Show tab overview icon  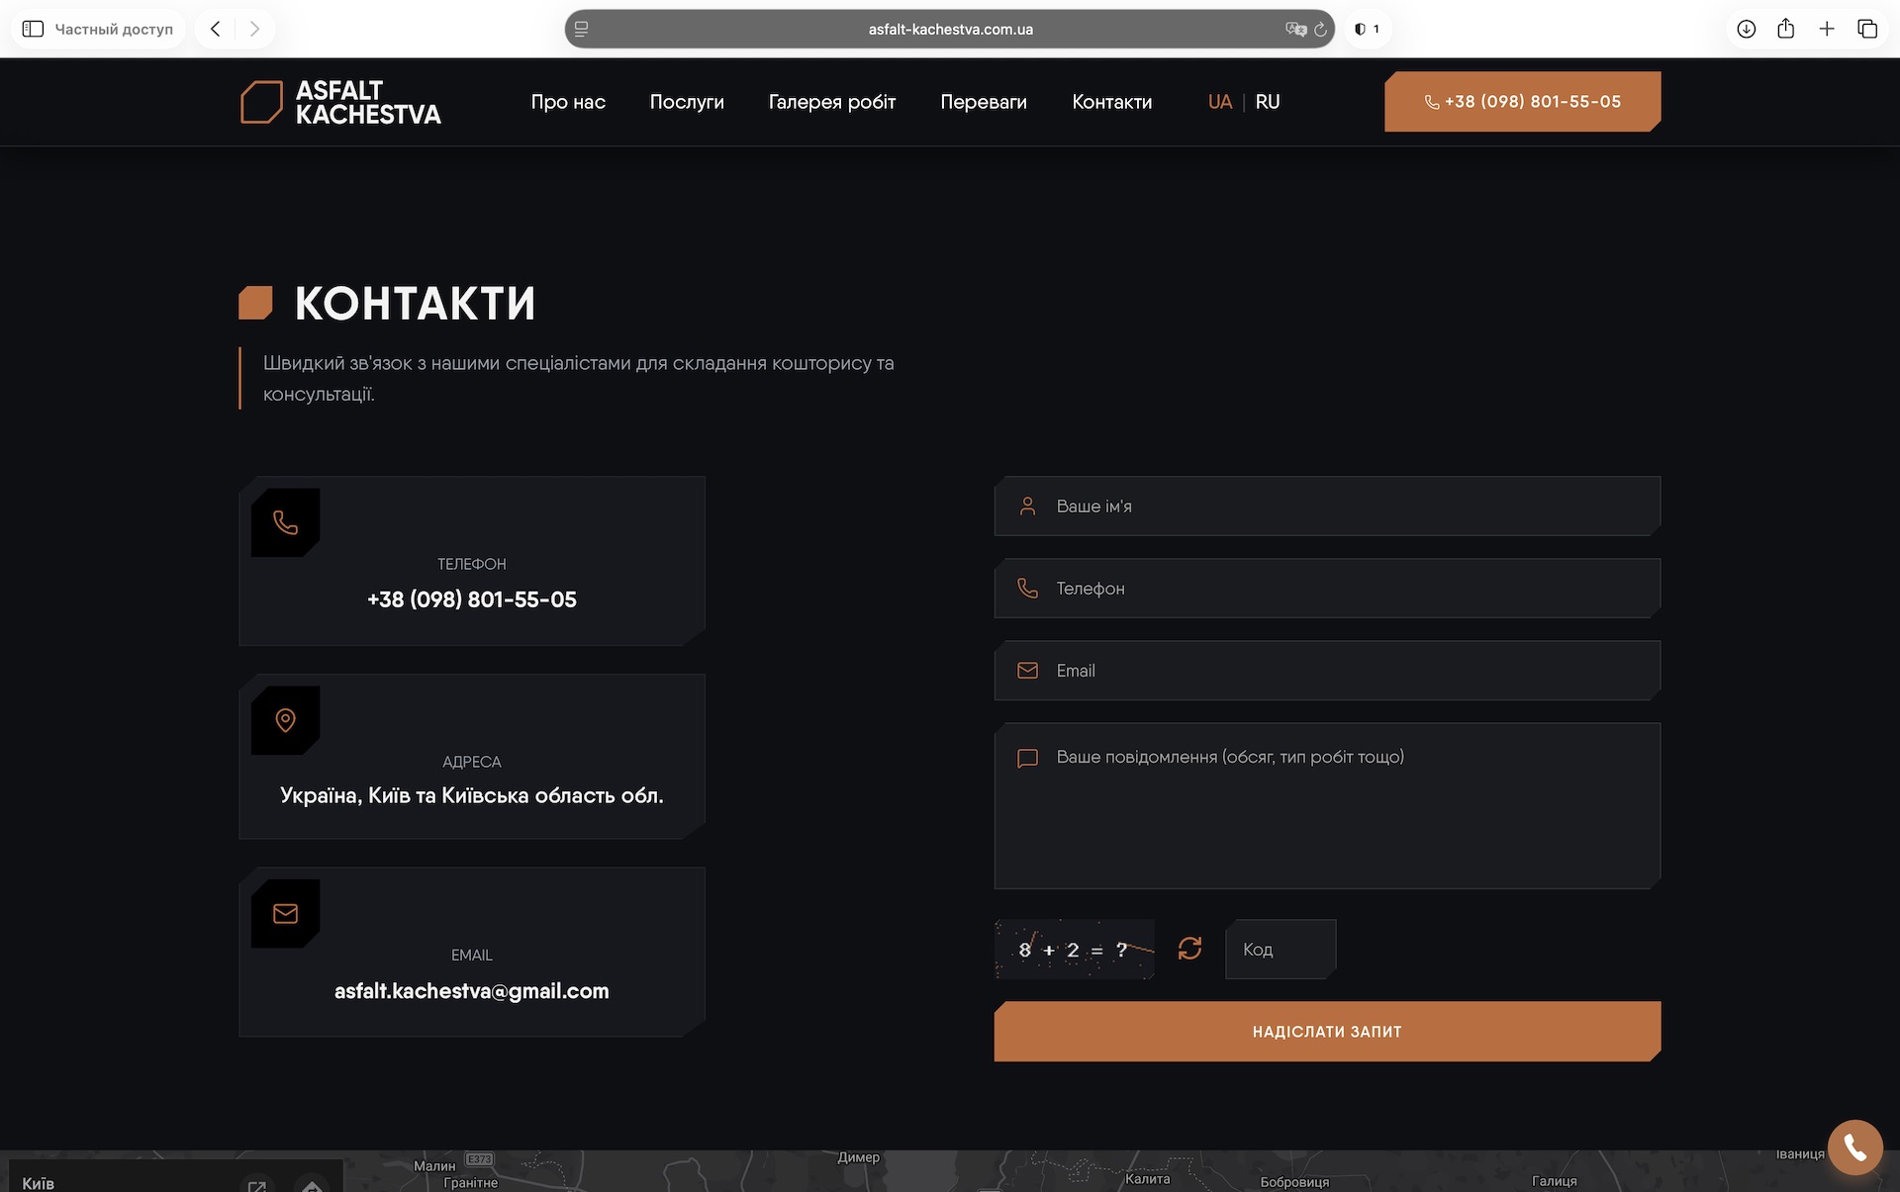point(1867,29)
